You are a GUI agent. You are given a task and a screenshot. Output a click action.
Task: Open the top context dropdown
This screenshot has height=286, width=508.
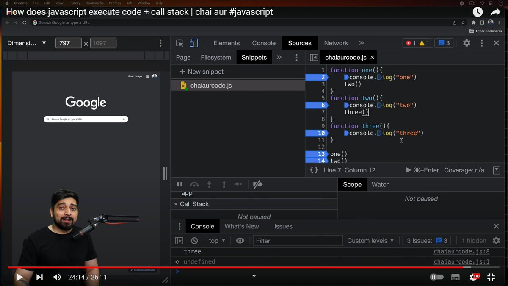218,241
